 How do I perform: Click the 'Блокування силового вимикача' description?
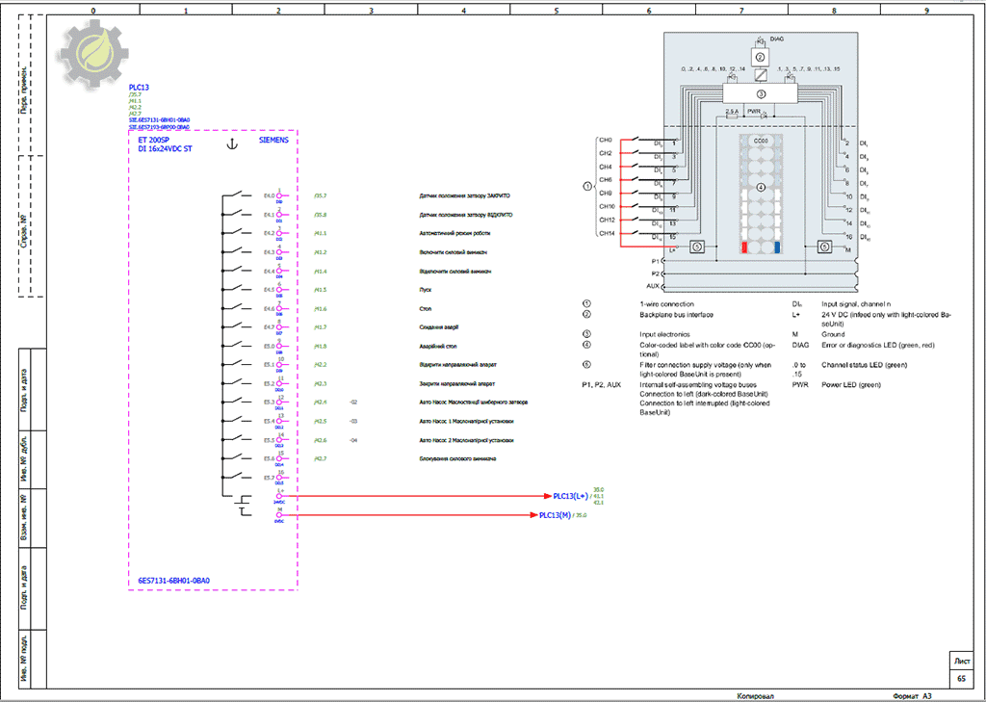(457, 458)
